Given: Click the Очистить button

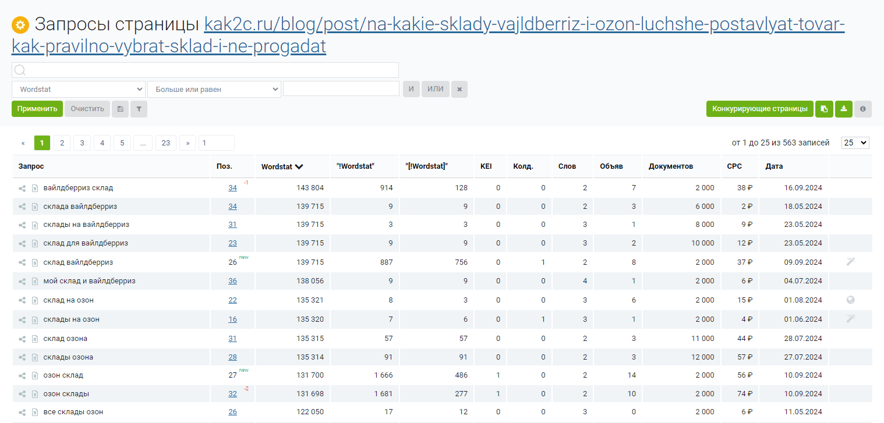Looking at the screenshot, I should [87, 109].
